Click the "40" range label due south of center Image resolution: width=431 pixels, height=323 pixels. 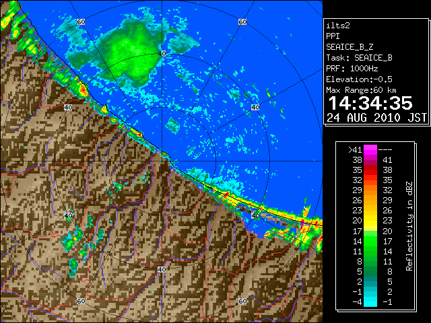[x=162, y=269]
